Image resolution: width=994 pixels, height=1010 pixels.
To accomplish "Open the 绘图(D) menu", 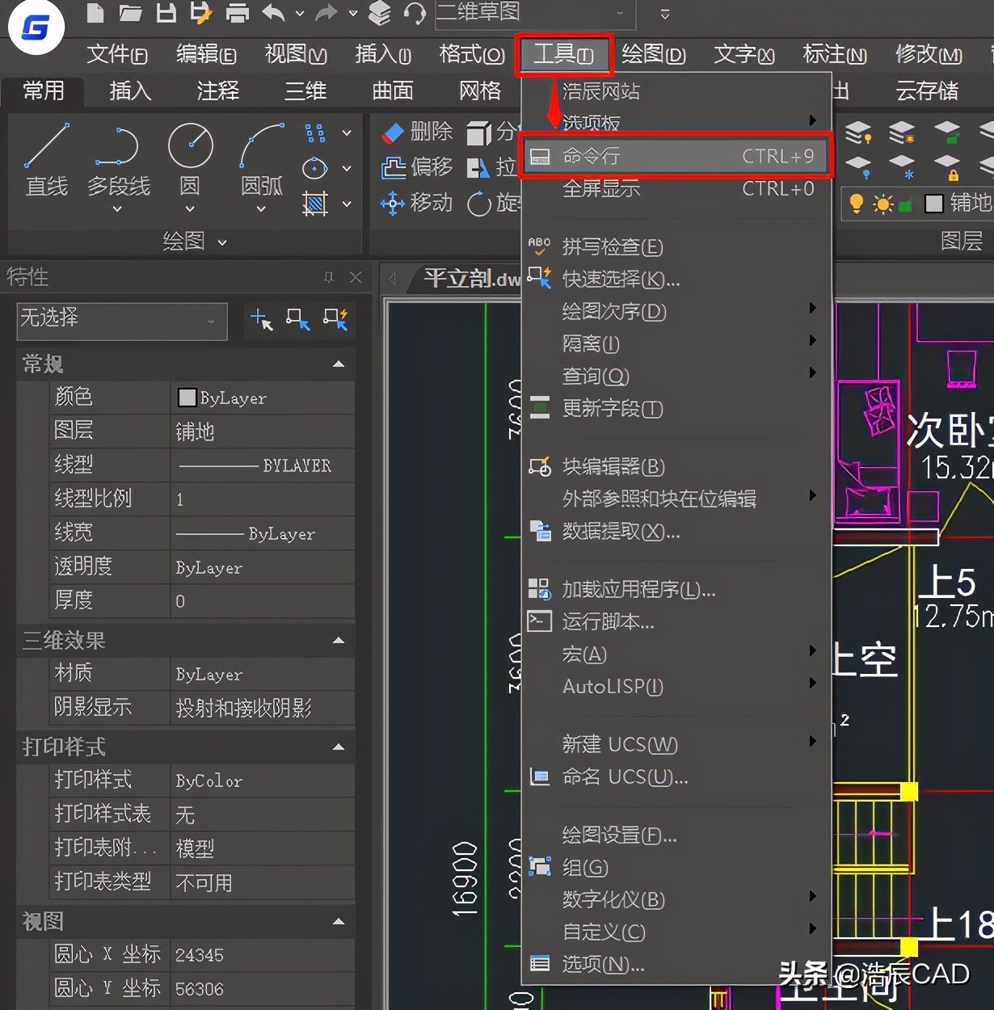I will tap(653, 54).
